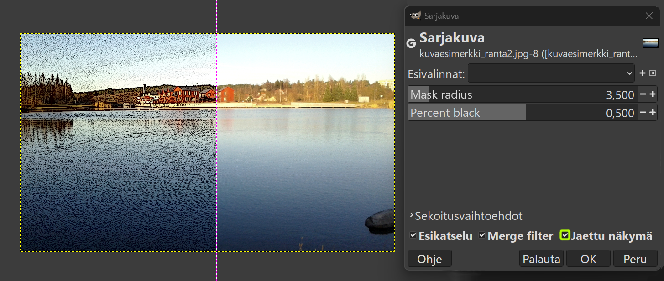
Task: Click the Percent black slider track
Action: (x=502, y=113)
